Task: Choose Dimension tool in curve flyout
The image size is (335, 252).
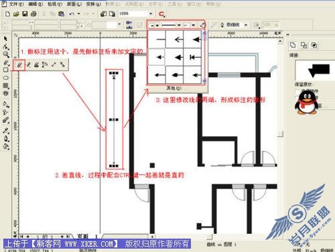Action: [45, 65]
